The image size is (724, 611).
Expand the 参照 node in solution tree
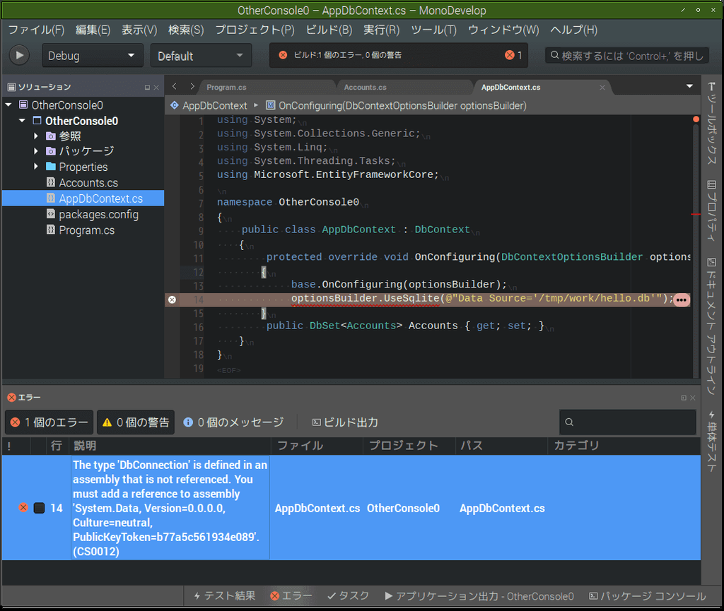click(x=36, y=136)
